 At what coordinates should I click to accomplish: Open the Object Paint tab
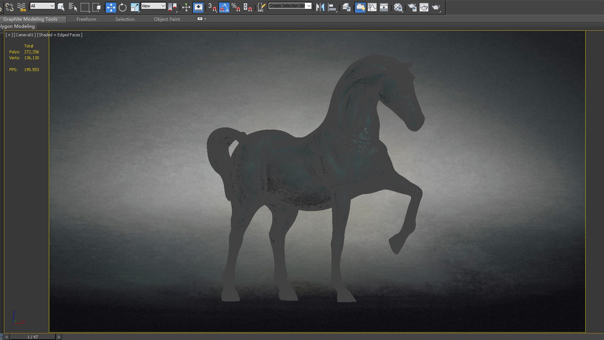click(167, 19)
